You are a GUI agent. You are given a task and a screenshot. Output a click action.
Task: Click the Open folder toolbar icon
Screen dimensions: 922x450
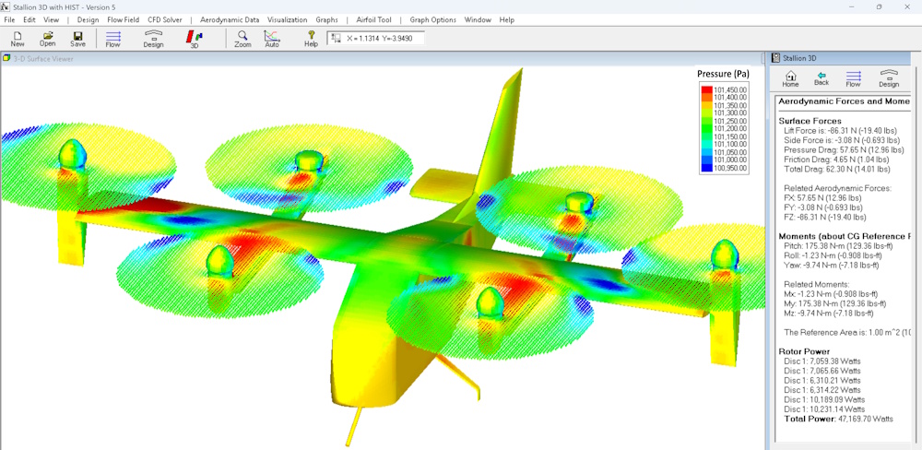pos(48,39)
